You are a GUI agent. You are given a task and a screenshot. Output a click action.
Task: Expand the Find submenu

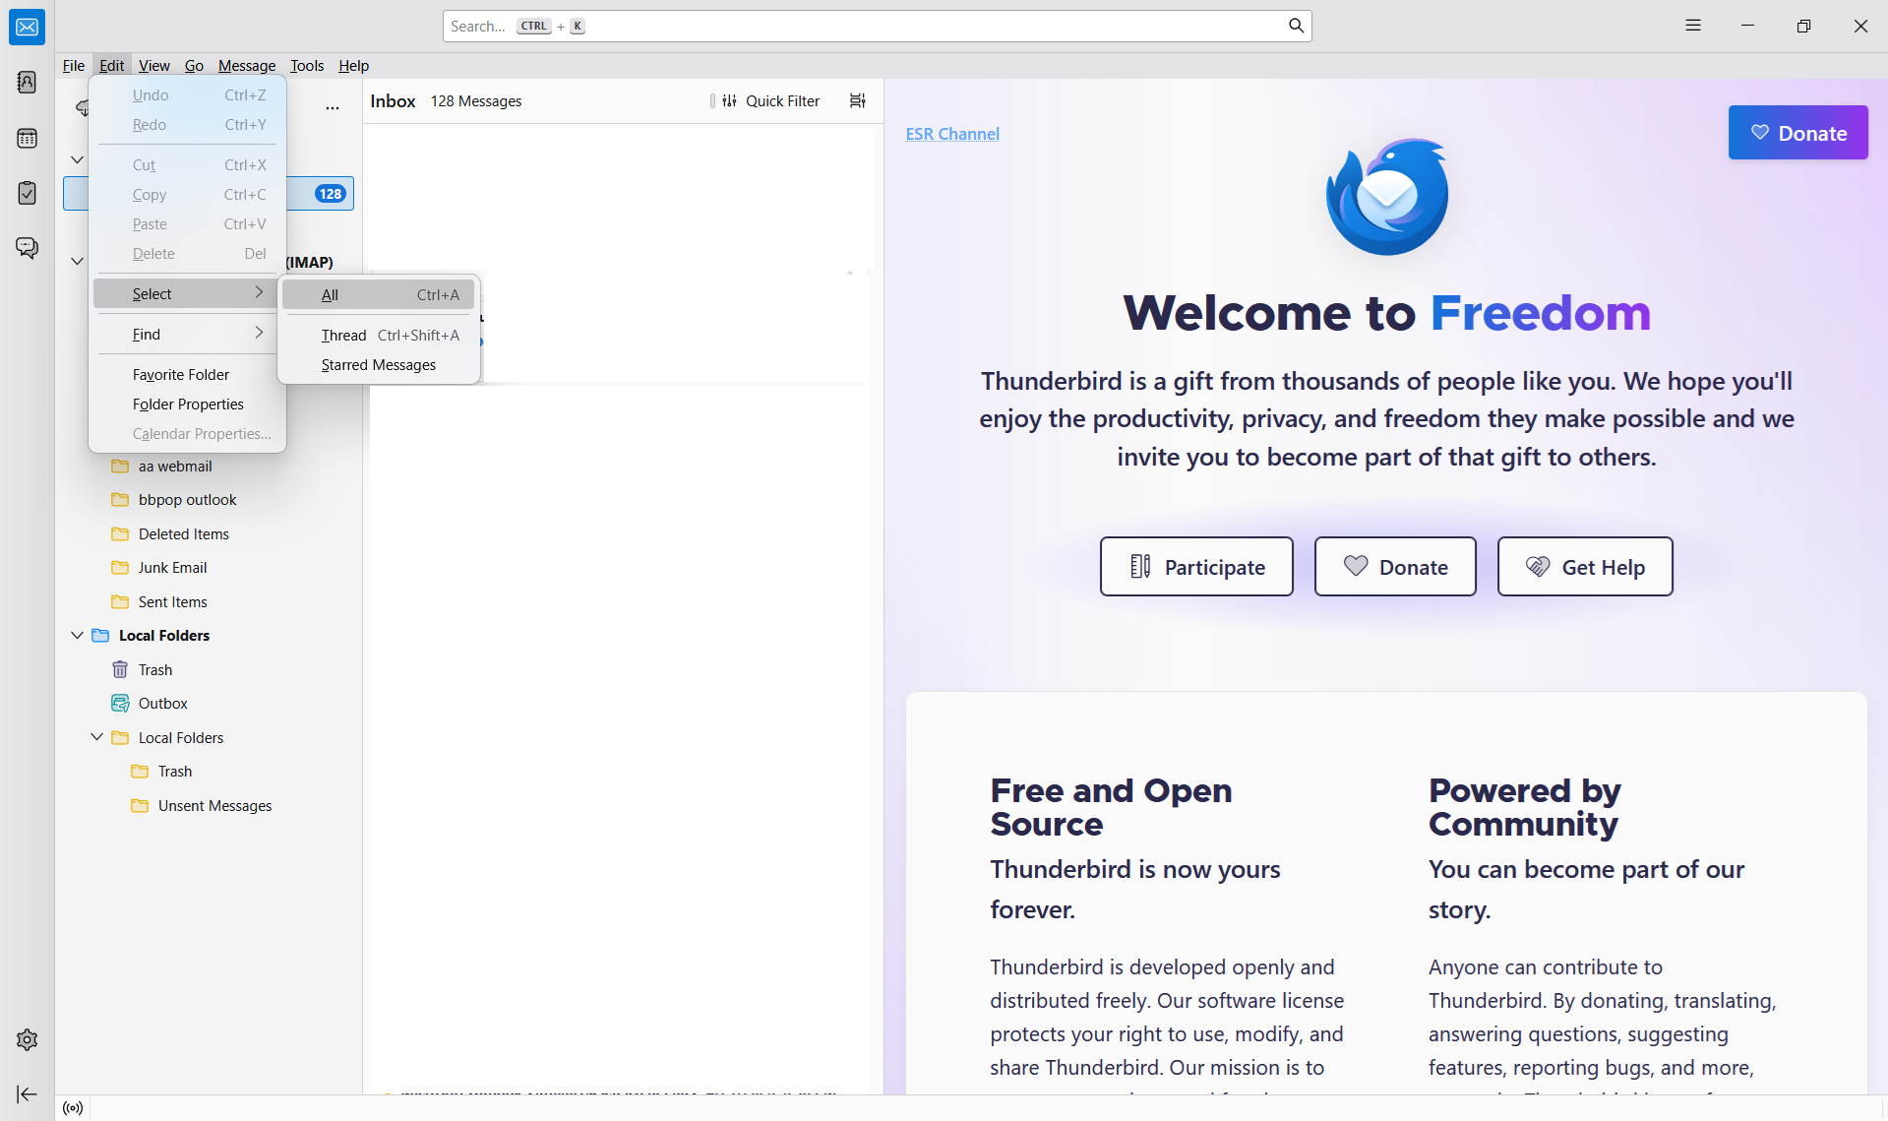tap(187, 335)
